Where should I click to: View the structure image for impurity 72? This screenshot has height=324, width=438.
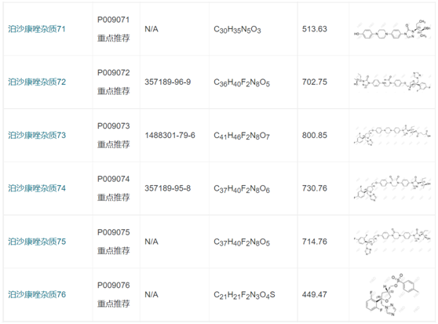(392, 82)
